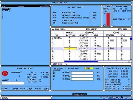Select H geometry value -15.8473
This screenshot has height=100, width=133.
[x=83, y=49]
